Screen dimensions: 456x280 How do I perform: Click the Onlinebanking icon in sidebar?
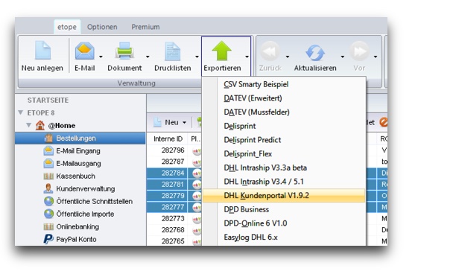pos(48,226)
